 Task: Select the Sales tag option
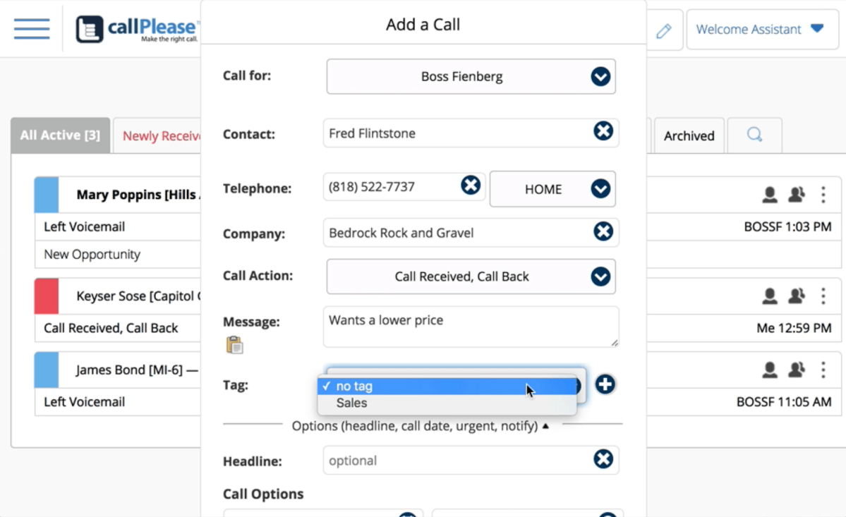(x=351, y=403)
